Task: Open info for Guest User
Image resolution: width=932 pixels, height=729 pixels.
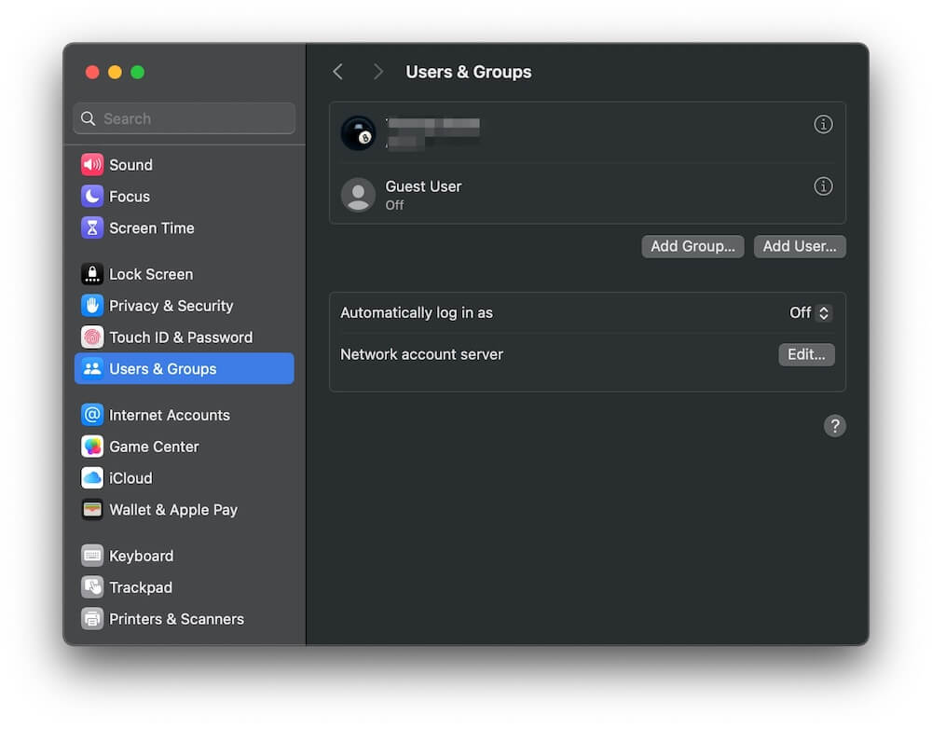Action: tap(823, 186)
